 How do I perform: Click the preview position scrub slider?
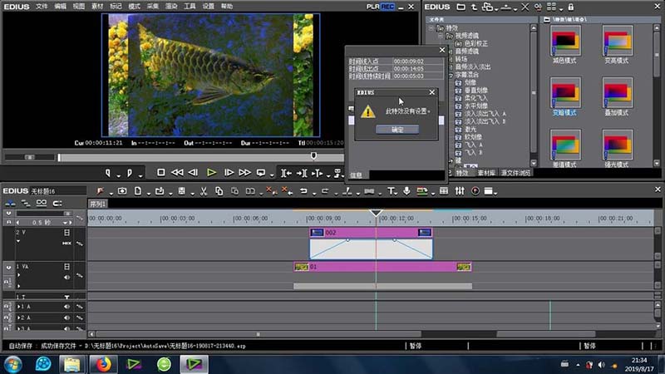coord(313,155)
